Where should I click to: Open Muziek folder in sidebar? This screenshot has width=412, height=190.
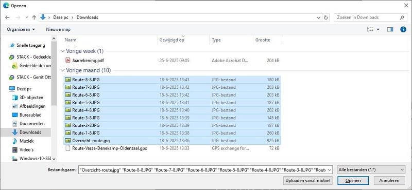[23, 141]
